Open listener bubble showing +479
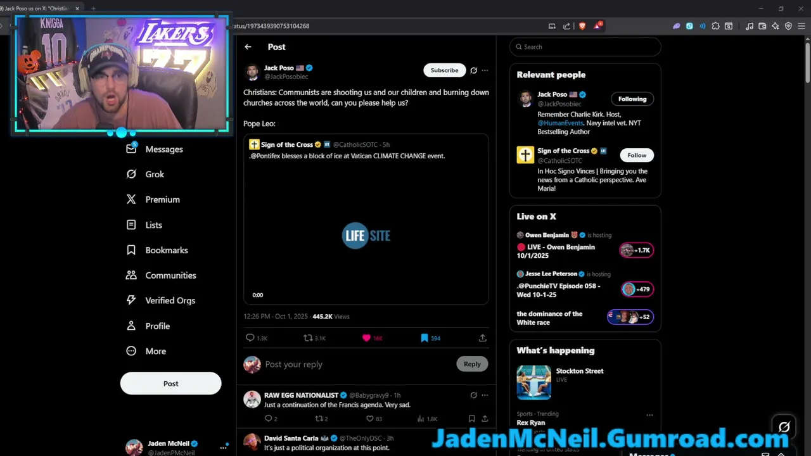This screenshot has width=811, height=456. (x=637, y=289)
